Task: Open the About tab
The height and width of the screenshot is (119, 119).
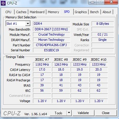Action: click(x=107, y=12)
